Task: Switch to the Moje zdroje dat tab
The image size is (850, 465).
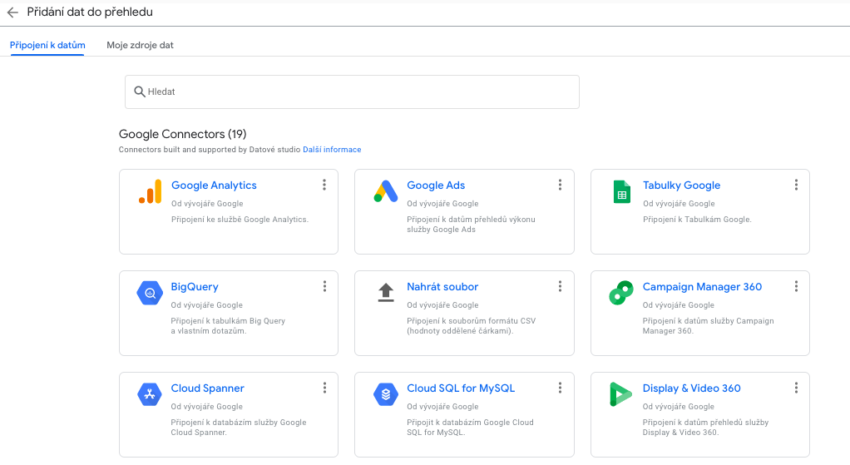Action: 140,45
